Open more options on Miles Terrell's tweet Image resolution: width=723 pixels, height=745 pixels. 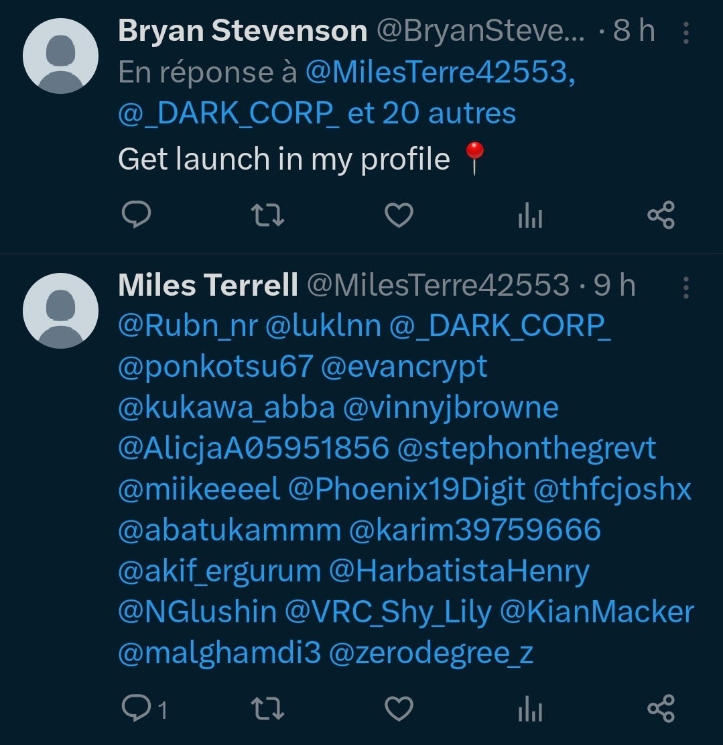click(x=685, y=287)
